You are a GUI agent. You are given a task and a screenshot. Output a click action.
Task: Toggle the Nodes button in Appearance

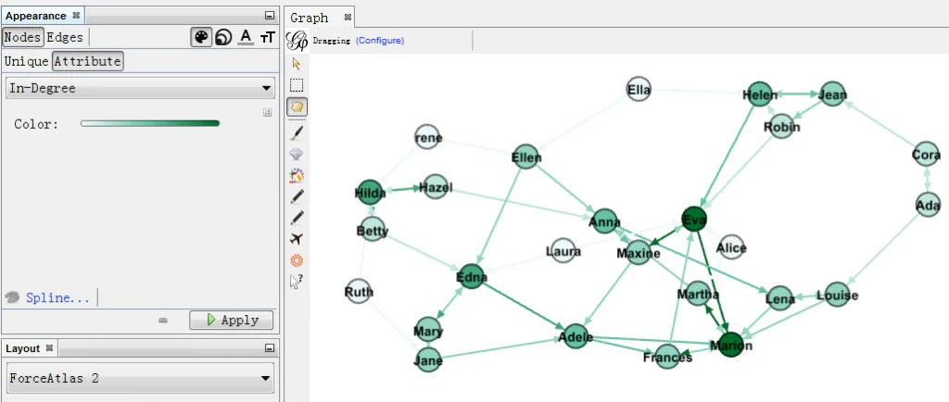coord(22,37)
